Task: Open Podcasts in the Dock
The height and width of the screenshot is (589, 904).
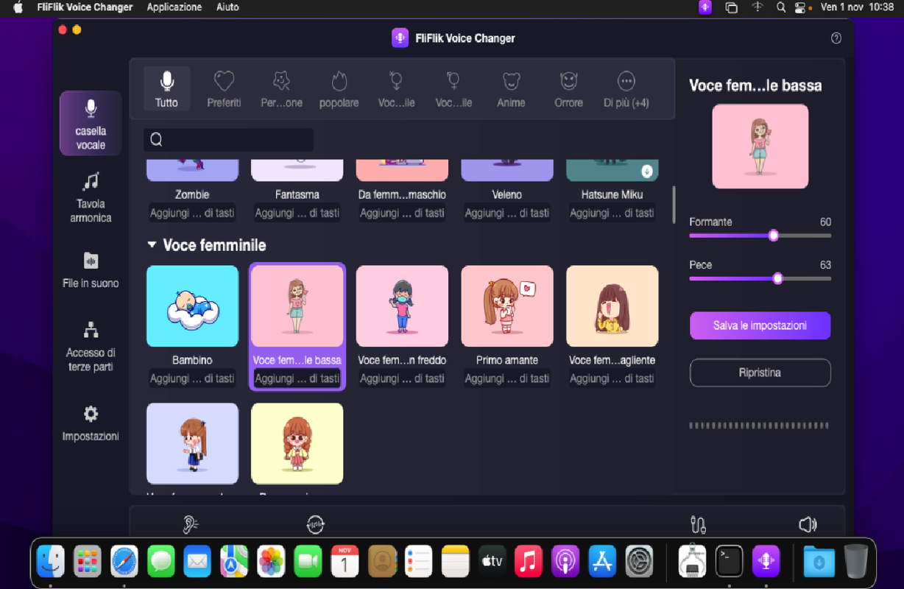Action: pos(565,562)
